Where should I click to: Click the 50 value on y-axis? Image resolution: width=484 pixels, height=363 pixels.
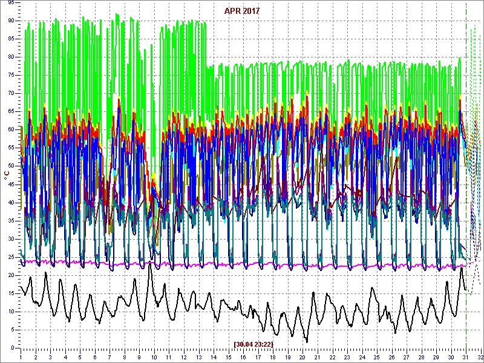(11, 166)
